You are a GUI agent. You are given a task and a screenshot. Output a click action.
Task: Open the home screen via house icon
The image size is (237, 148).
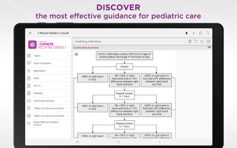pyautogui.click(x=200, y=33)
